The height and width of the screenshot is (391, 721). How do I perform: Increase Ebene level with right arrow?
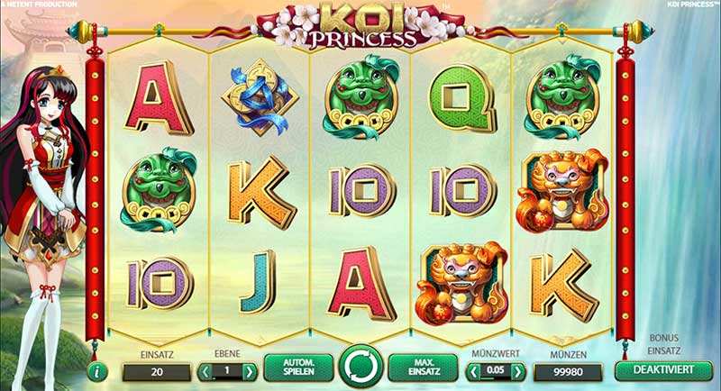[250, 371]
